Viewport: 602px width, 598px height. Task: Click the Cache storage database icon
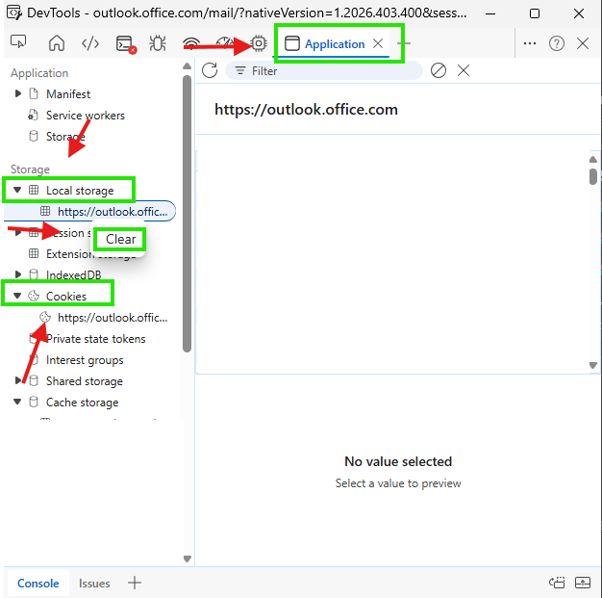[34, 402]
